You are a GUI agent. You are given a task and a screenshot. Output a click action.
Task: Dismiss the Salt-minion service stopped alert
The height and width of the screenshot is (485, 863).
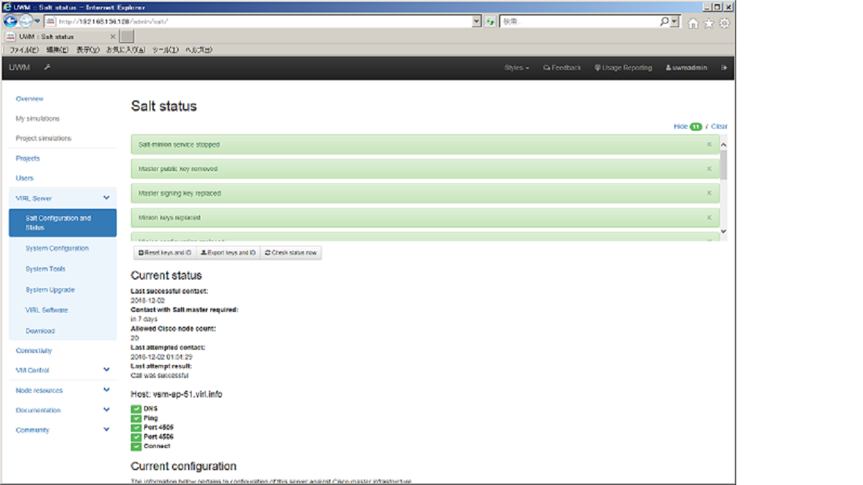pyautogui.click(x=709, y=144)
